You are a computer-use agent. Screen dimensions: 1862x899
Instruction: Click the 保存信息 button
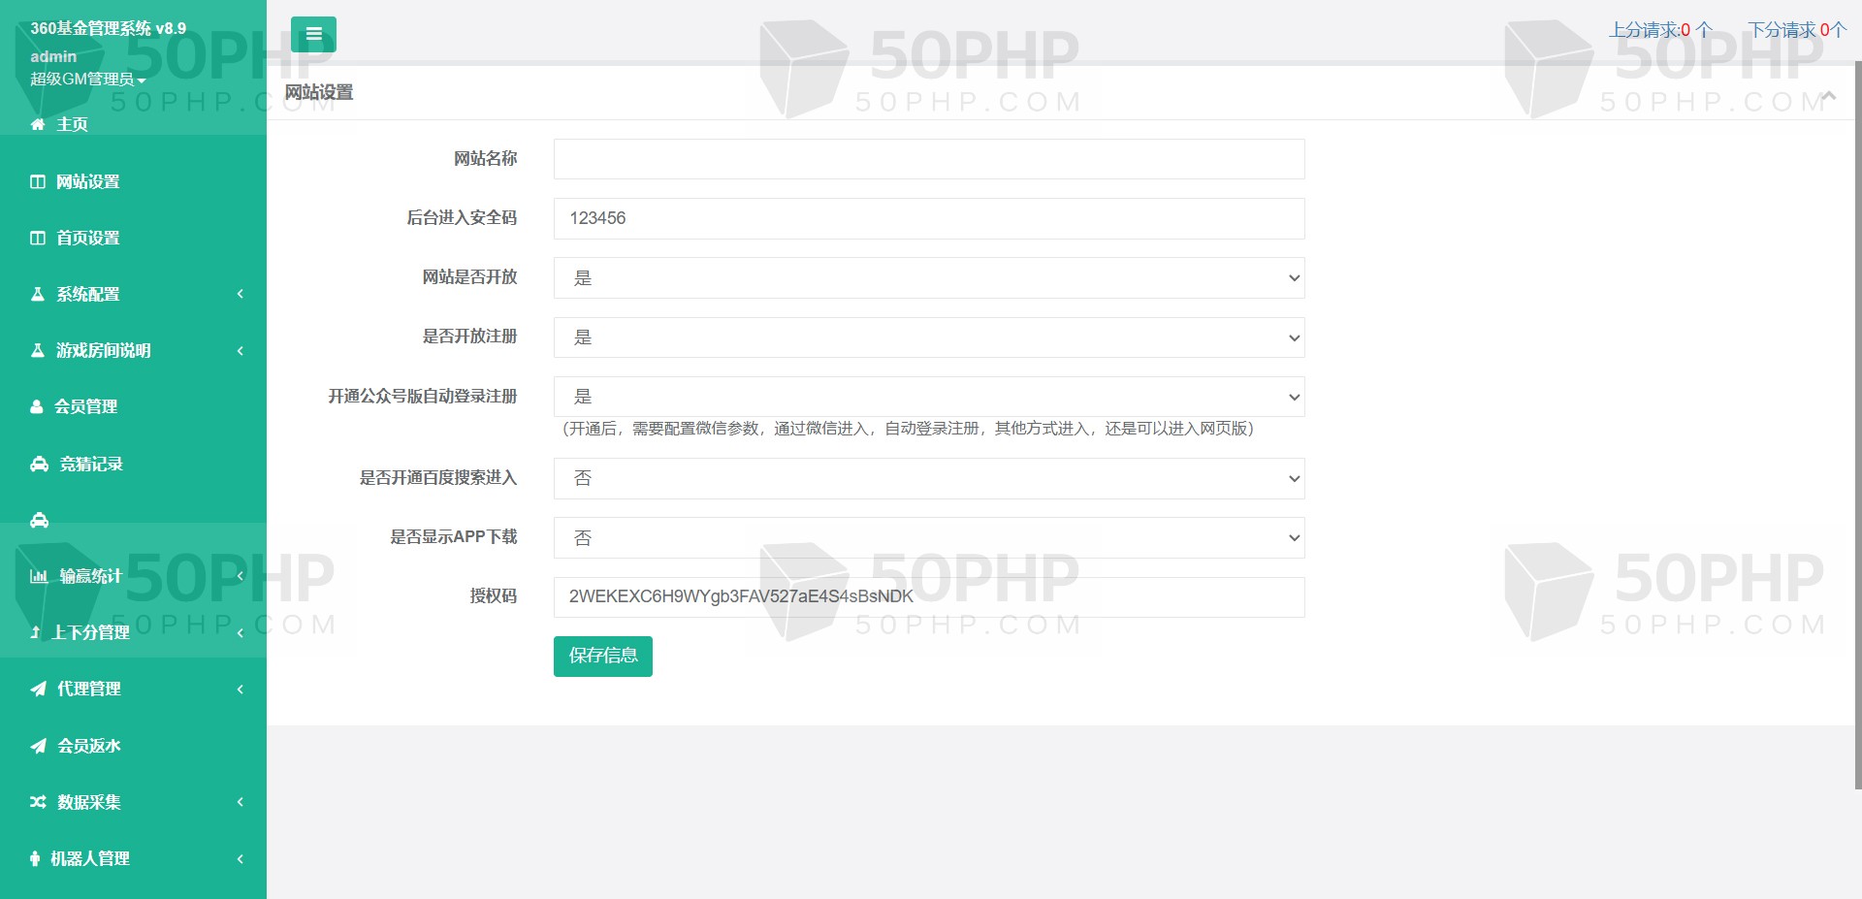pos(602,657)
